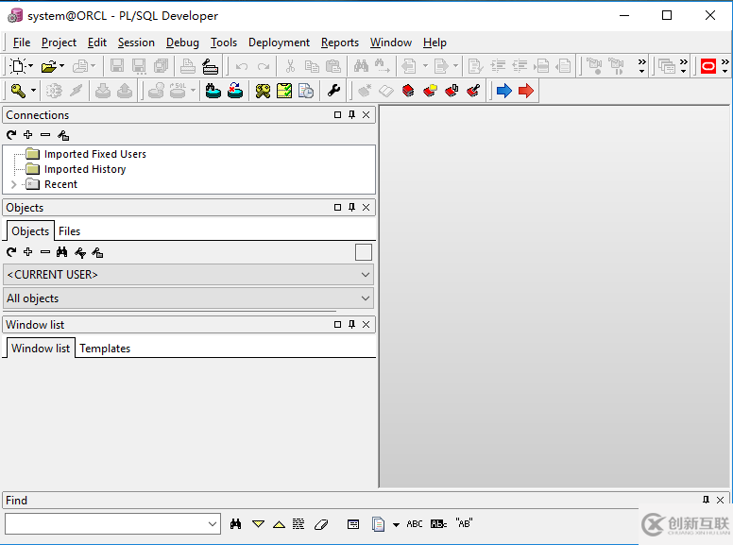Switch to the Templates tab
Screen dimensions: 733x545
105,349
